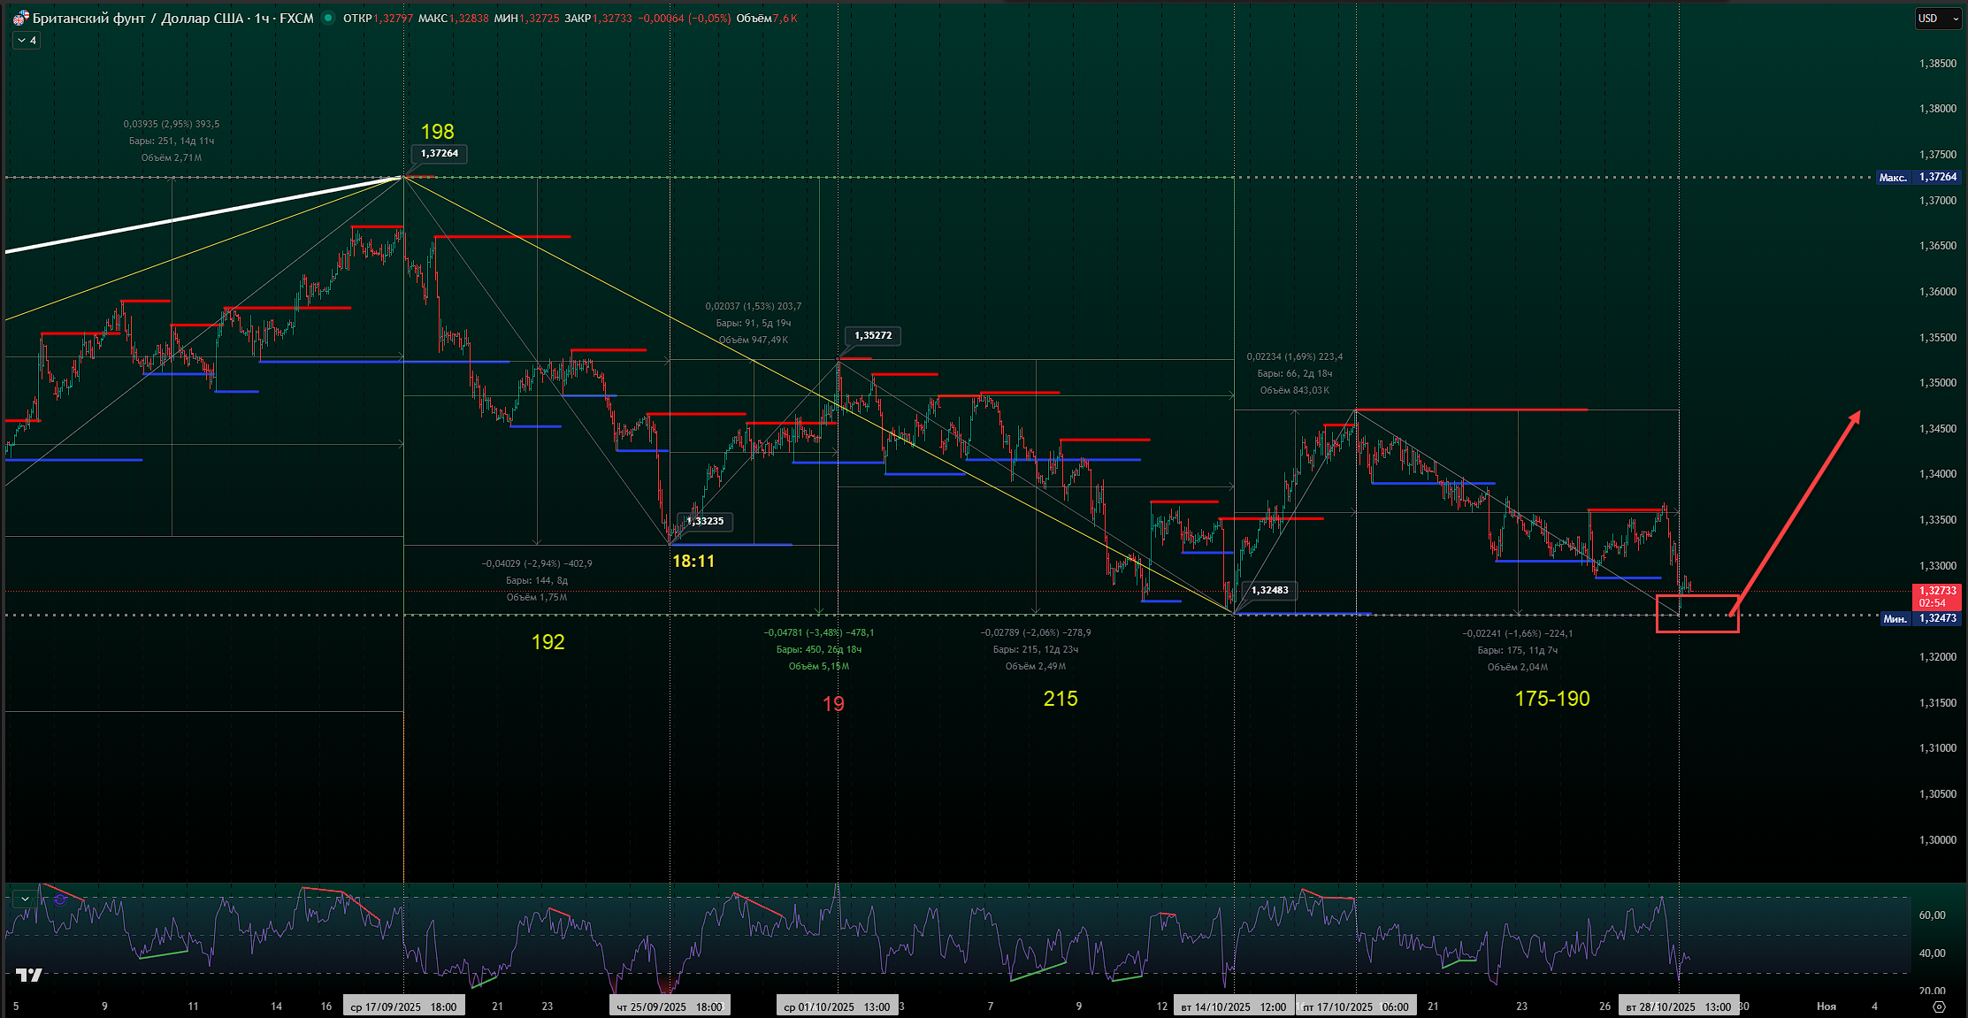Click the 1,37264 price callout label
The height and width of the screenshot is (1018, 1968).
click(x=439, y=154)
